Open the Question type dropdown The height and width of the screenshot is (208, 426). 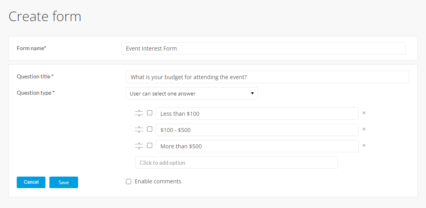pyautogui.click(x=192, y=93)
